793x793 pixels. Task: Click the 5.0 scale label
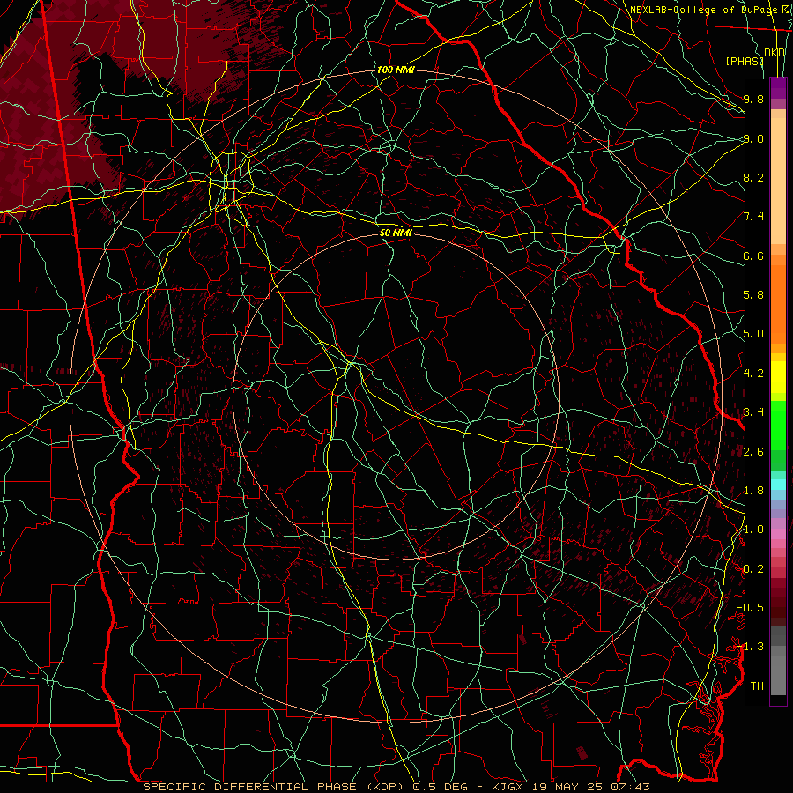coord(753,334)
